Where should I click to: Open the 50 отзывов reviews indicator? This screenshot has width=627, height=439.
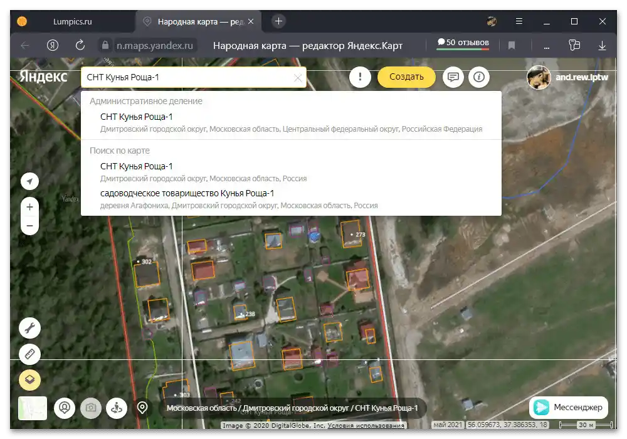click(x=463, y=43)
